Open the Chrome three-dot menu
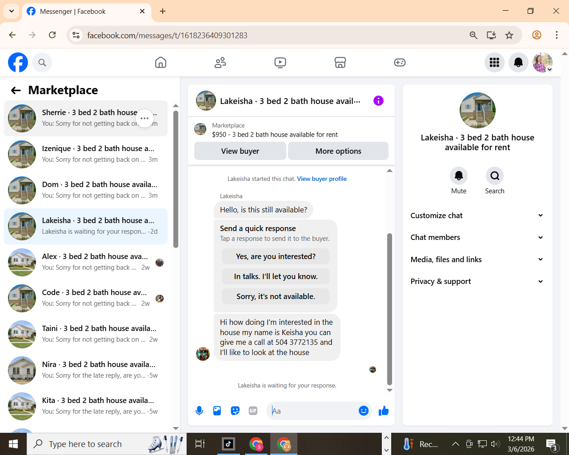This screenshot has height=455, width=569. 557,35
